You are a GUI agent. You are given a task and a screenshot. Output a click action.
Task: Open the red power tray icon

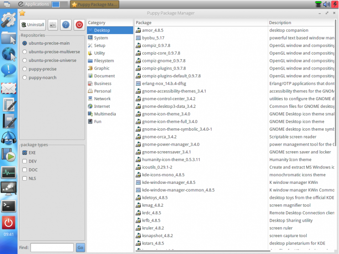click(x=335, y=4)
